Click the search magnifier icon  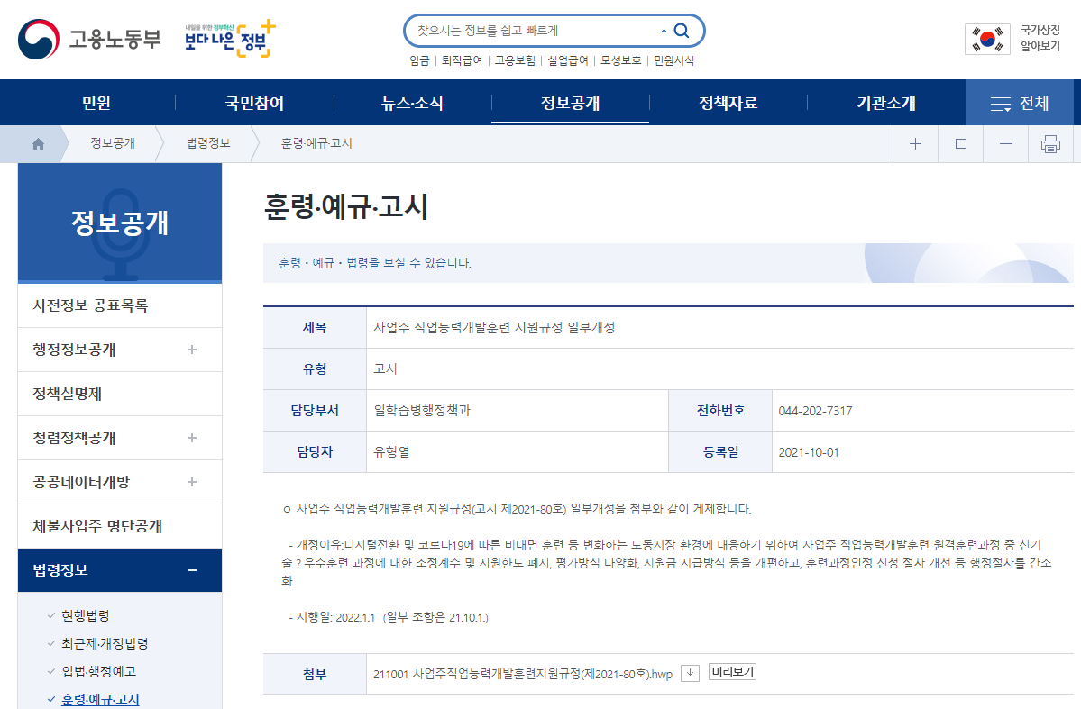(x=682, y=31)
